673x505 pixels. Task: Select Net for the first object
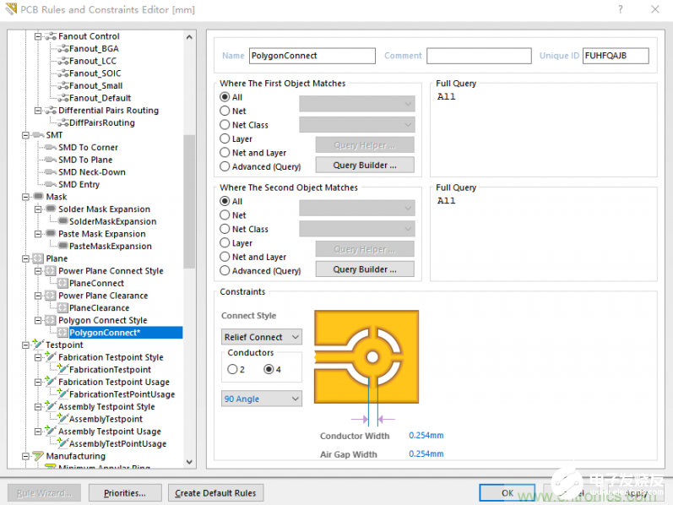[225, 111]
